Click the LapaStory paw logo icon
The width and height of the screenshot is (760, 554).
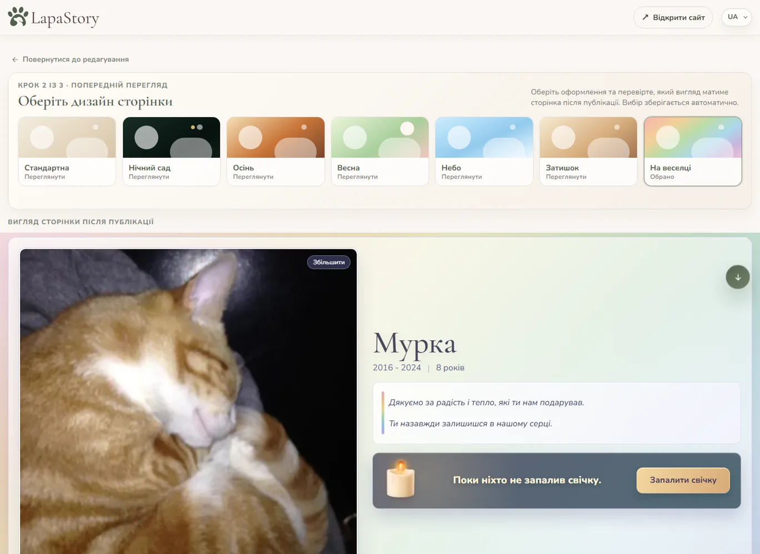[18, 17]
